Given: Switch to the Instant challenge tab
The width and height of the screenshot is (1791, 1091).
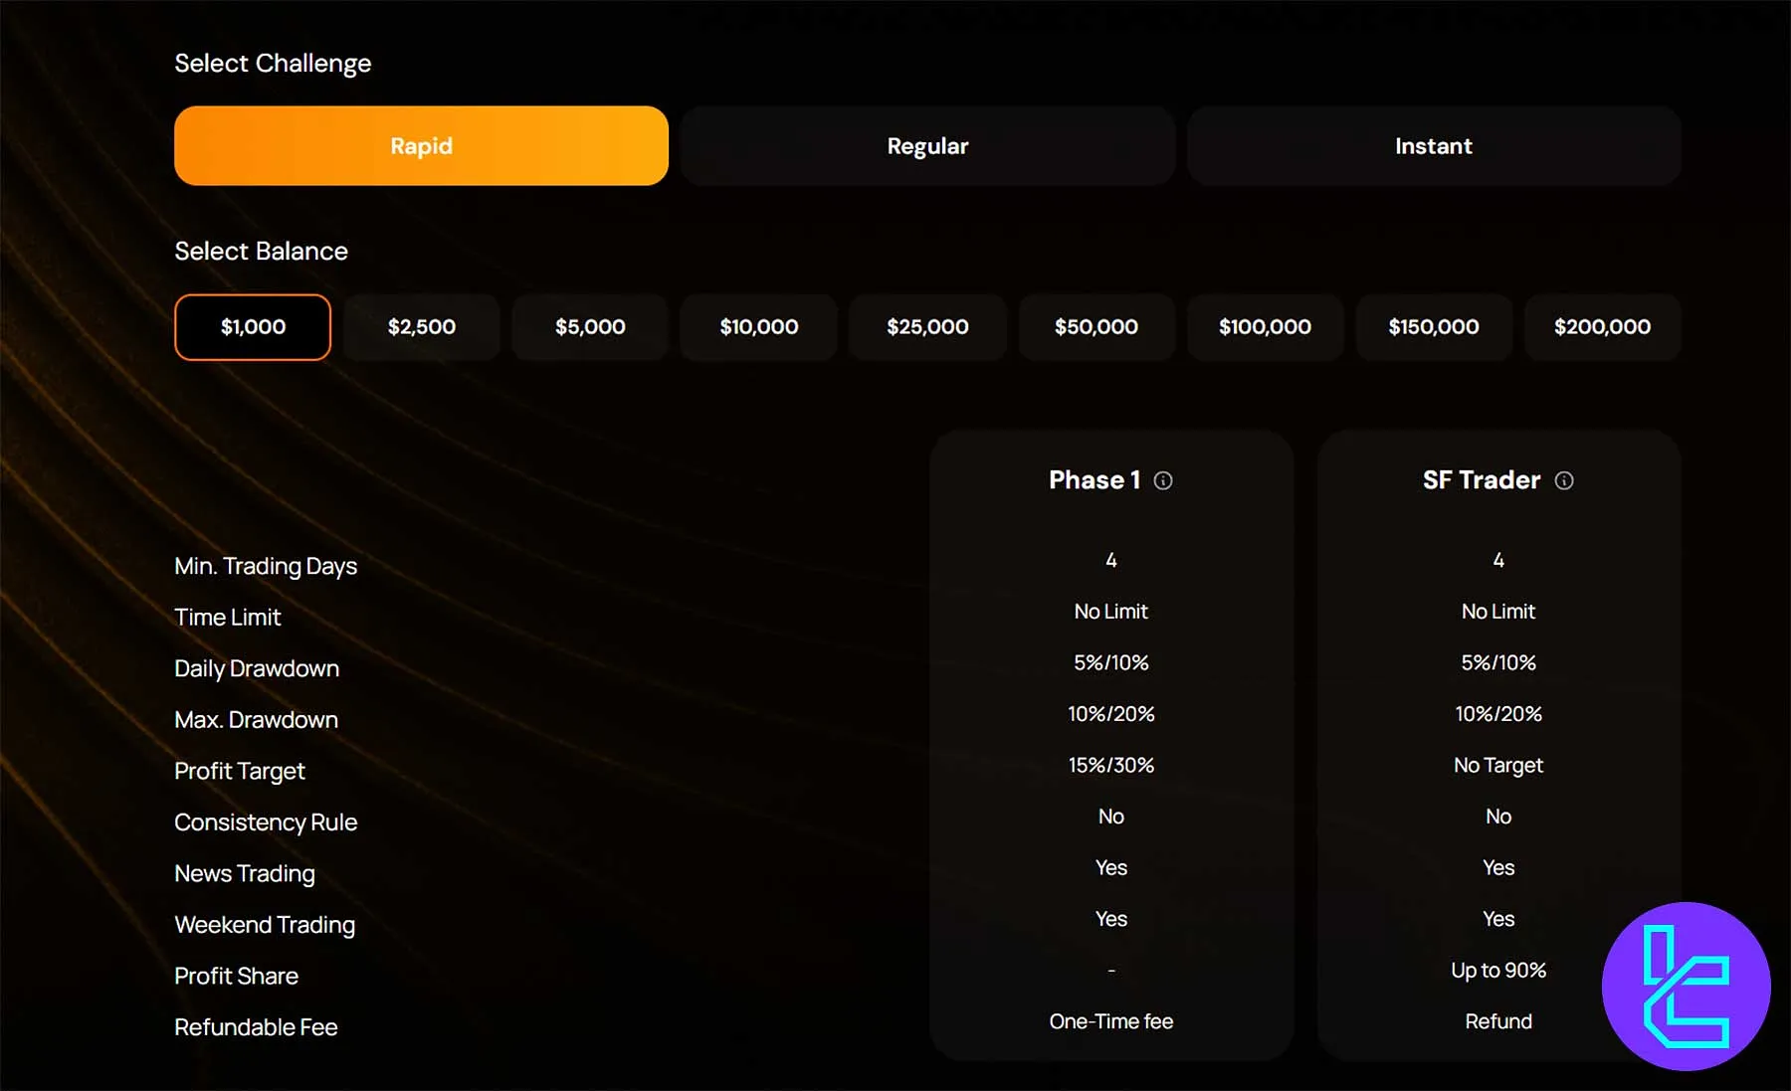Looking at the screenshot, I should [1433, 145].
